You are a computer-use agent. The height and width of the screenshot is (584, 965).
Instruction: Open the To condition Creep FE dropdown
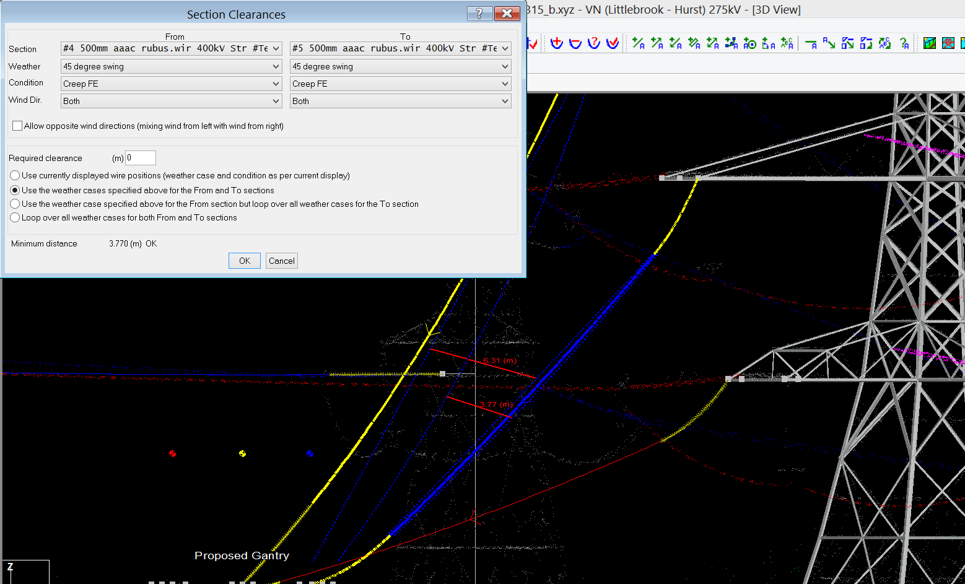point(401,84)
